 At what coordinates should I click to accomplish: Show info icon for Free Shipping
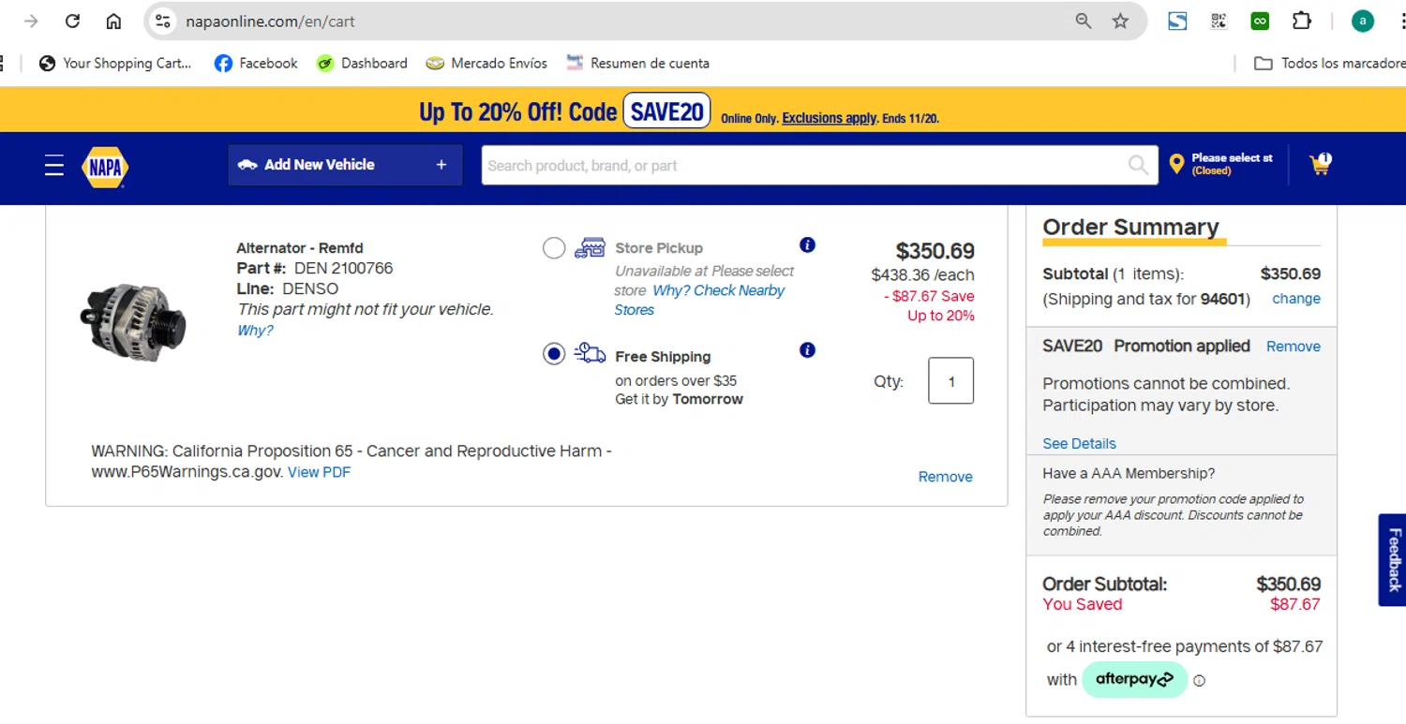pyautogui.click(x=807, y=350)
